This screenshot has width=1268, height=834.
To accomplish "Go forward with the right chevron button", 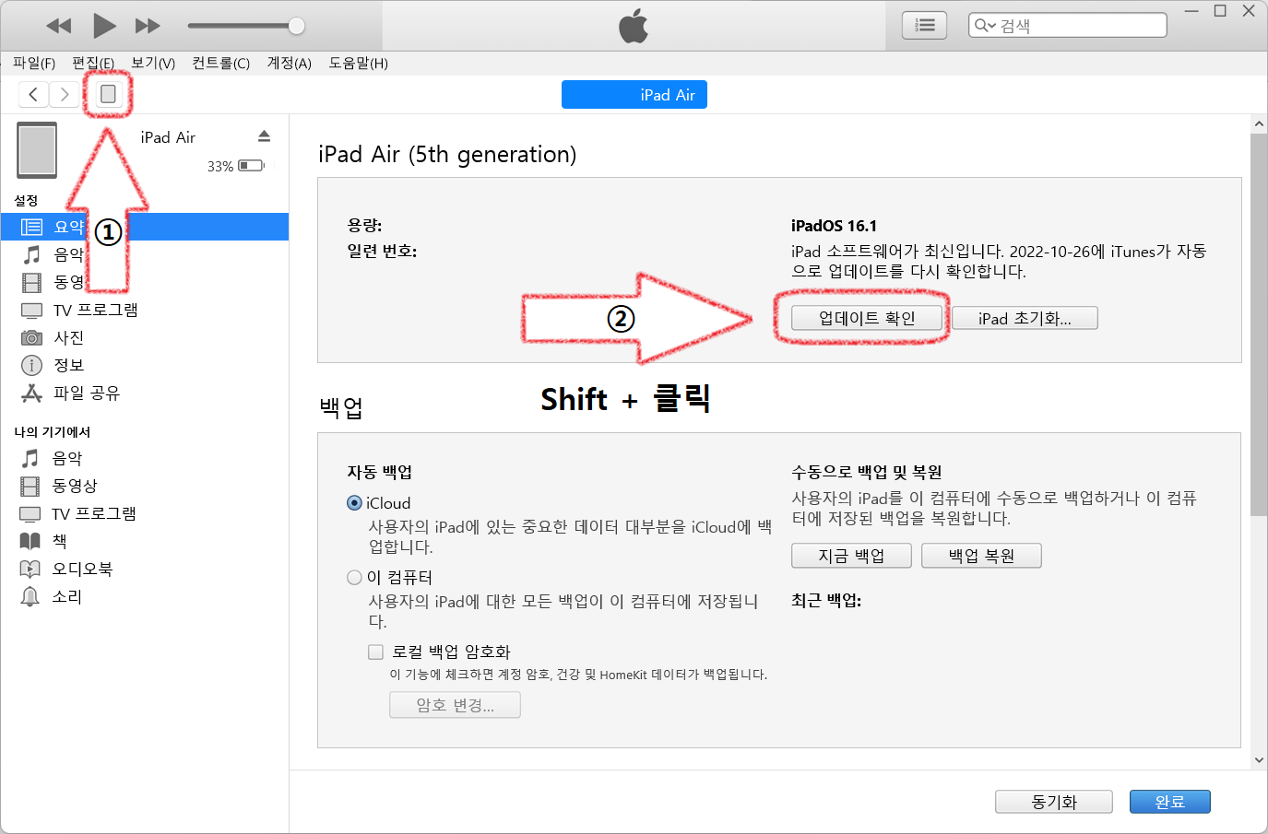I will (x=64, y=94).
